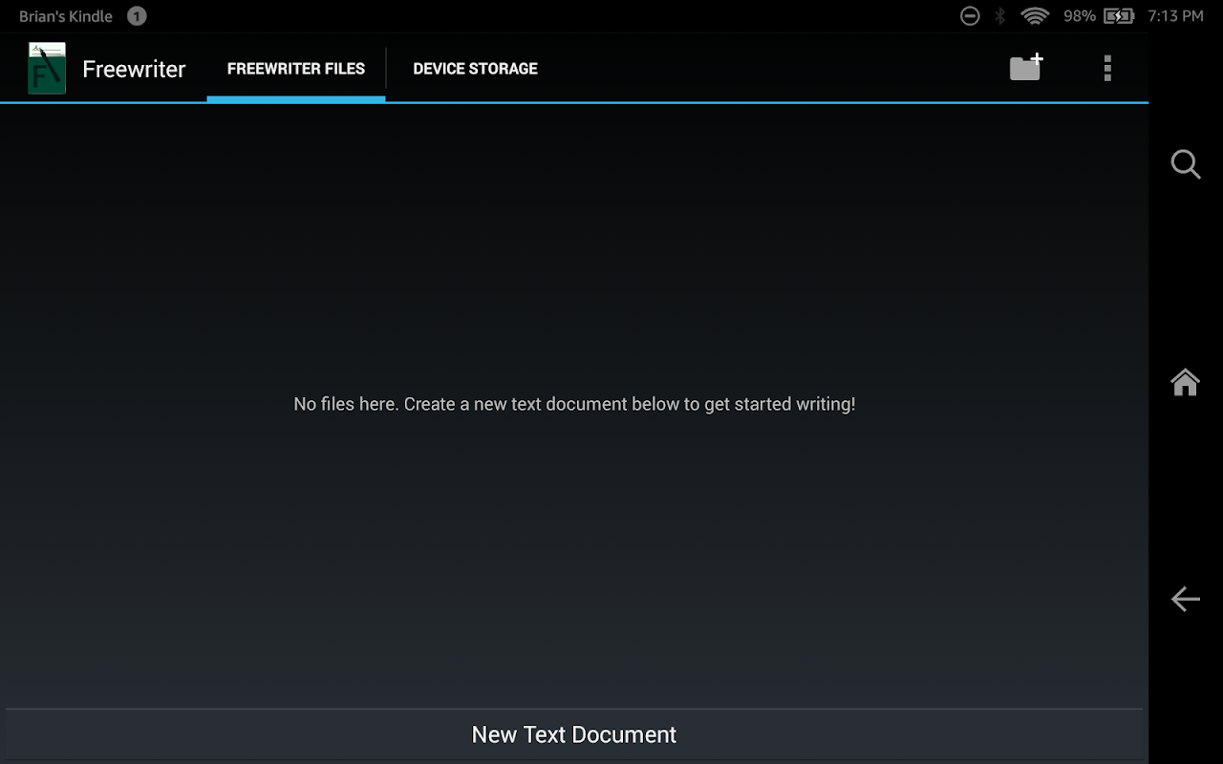Tap the Freewriter app title
The width and height of the screenshot is (1223, 764).
point(134,69)
